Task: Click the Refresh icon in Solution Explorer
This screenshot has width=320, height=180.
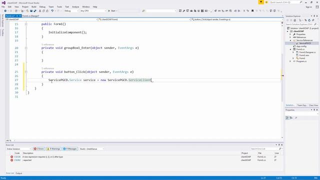Action: (x=309, y=20)
